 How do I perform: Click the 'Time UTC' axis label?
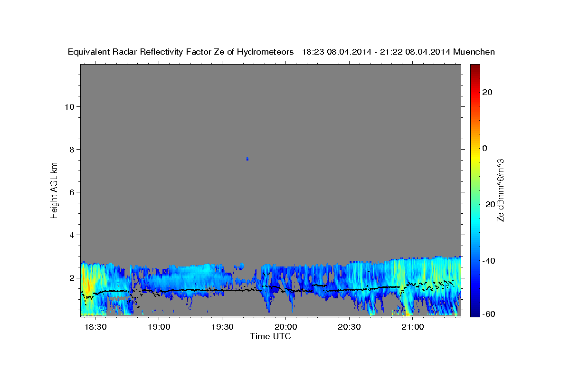270,336
